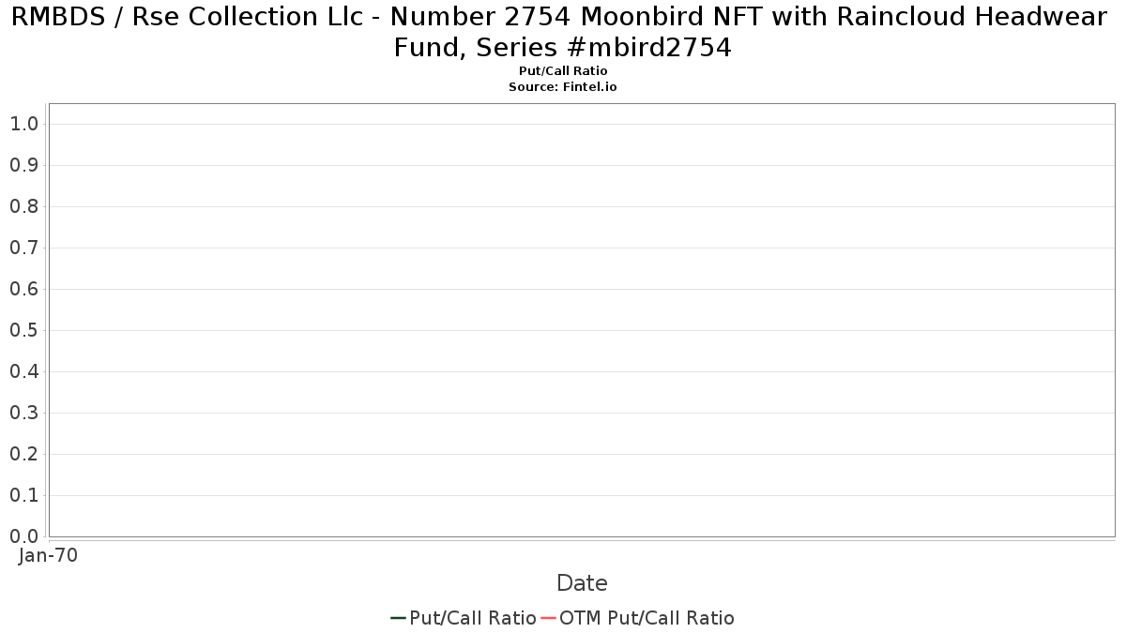Click the 0.2 y-axis label
The image size is (1126, 633).
pyautogui.click(x=23, y=454)
